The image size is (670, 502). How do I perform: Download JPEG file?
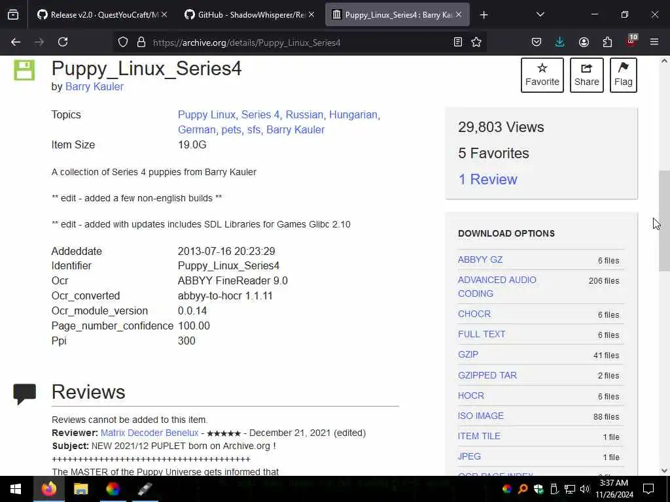pos(469,456)
